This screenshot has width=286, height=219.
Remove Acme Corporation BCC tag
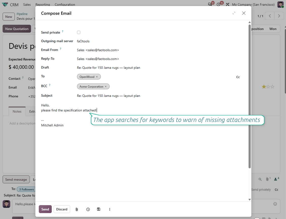(x=106, y=86)
